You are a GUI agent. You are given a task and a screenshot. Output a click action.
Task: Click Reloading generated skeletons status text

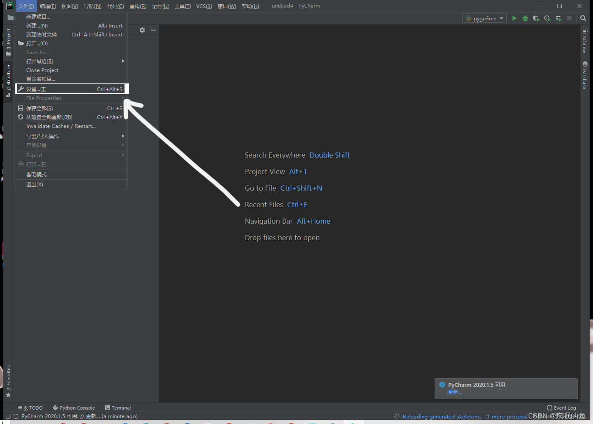click(x=465, y=417)
